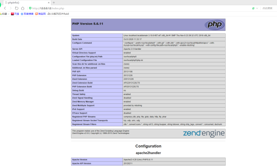
Task: Click the DTrace Support label
Action: point(80,113)
